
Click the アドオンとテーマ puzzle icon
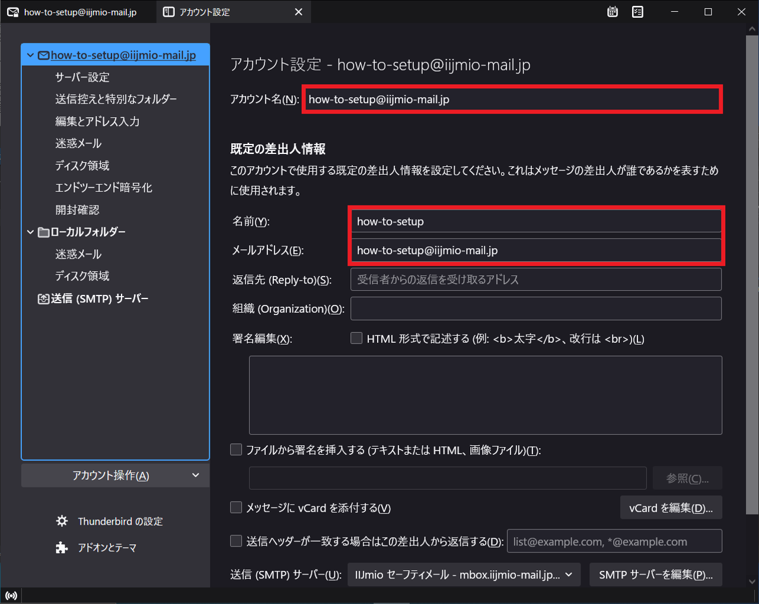(62, 548)
